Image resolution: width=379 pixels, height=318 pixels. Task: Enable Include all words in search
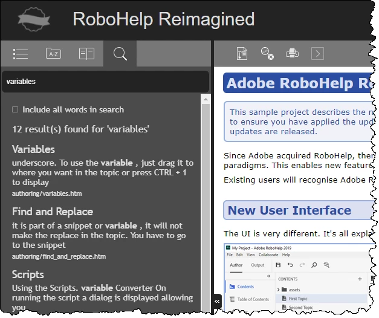pyautogui.click(x=15, y=109)
